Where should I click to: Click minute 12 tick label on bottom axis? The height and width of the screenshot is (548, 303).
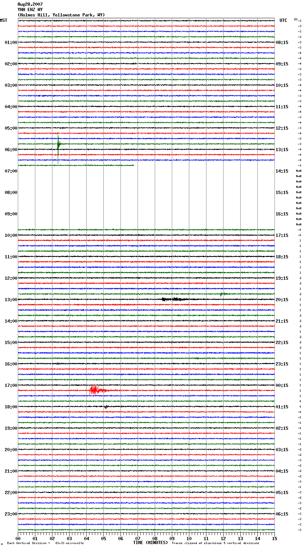[223, 538]
